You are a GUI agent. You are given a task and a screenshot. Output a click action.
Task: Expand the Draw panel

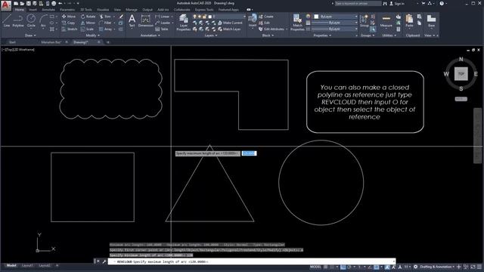30,36
